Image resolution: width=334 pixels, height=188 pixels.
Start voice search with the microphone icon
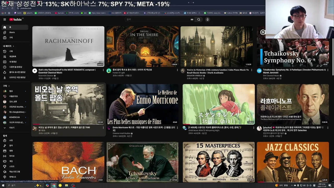pos(207,19)
